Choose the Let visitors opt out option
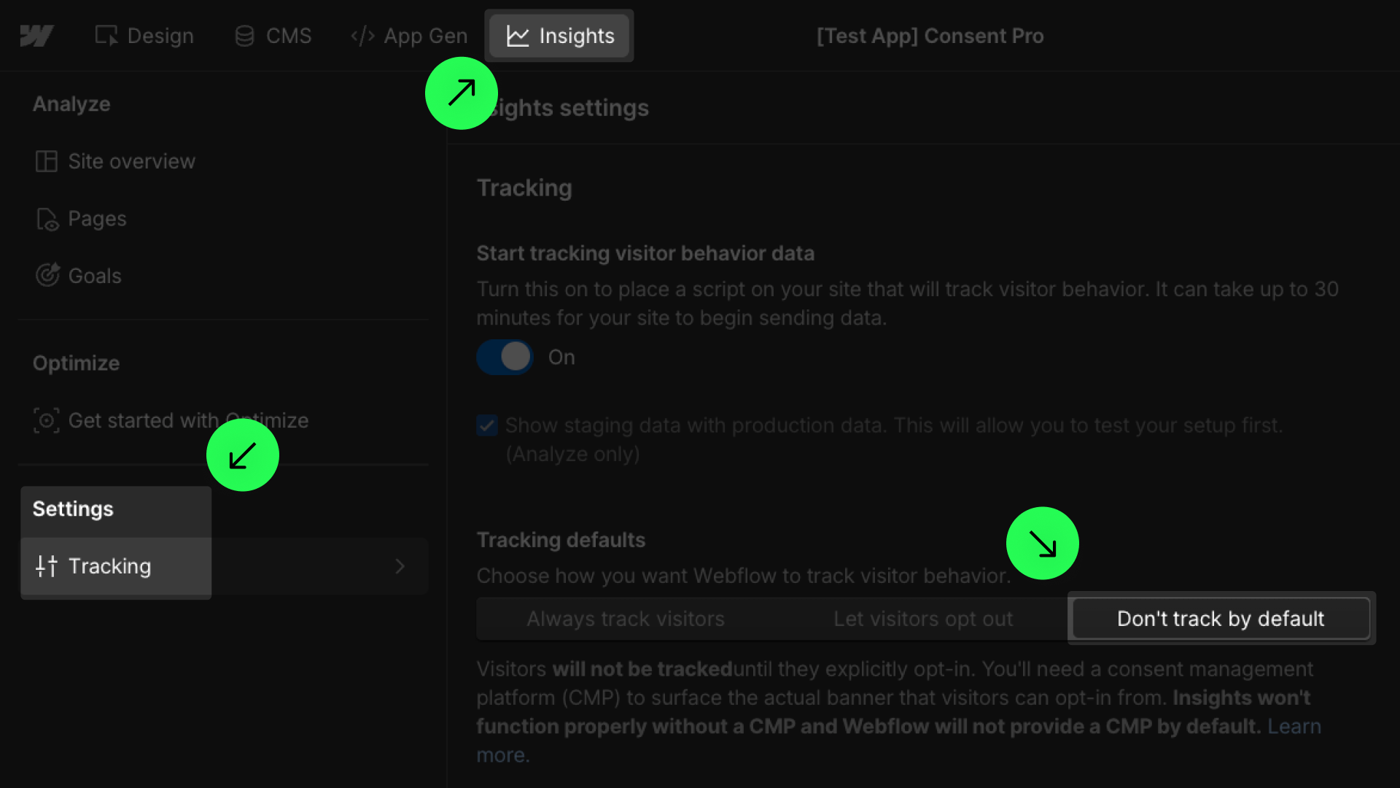This screenshot has height=788, width=1400. tap(923, 619)
